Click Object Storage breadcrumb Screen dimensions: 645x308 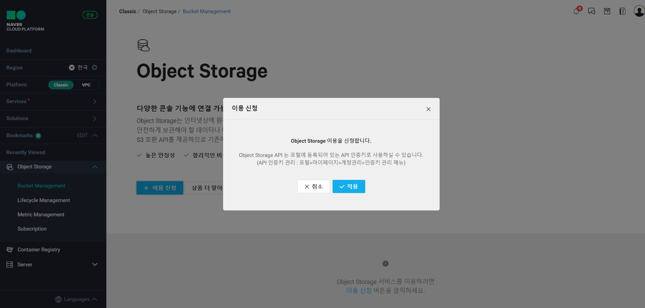[160, 11]
